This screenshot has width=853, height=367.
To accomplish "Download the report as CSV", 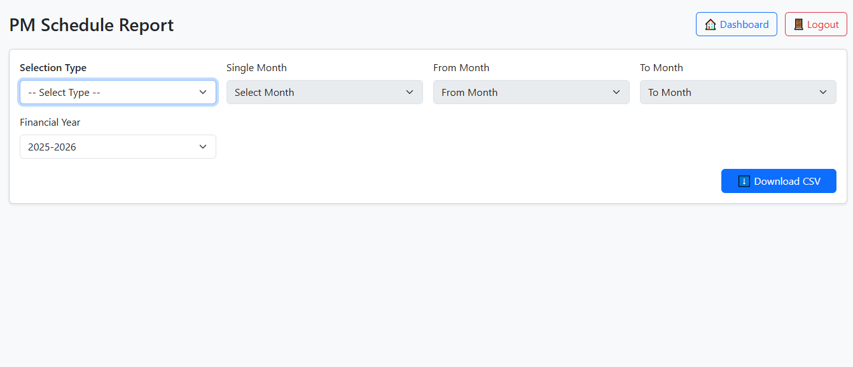I will (779, 182).
